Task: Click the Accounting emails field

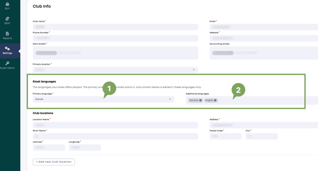Action: point(263,53)
